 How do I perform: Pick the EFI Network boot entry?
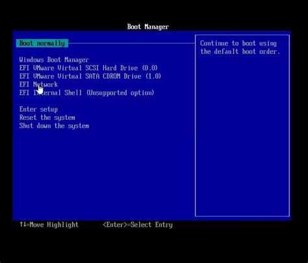point(38,84)
